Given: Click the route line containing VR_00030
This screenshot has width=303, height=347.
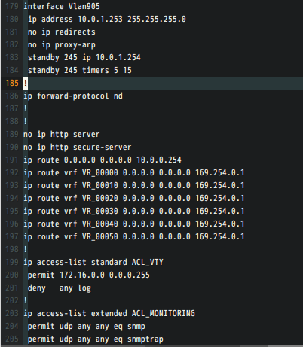Looking at the screenshot, I should [134, 211].
